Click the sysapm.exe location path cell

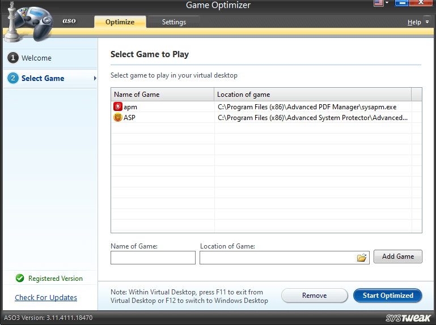click(x=307, y=107)
